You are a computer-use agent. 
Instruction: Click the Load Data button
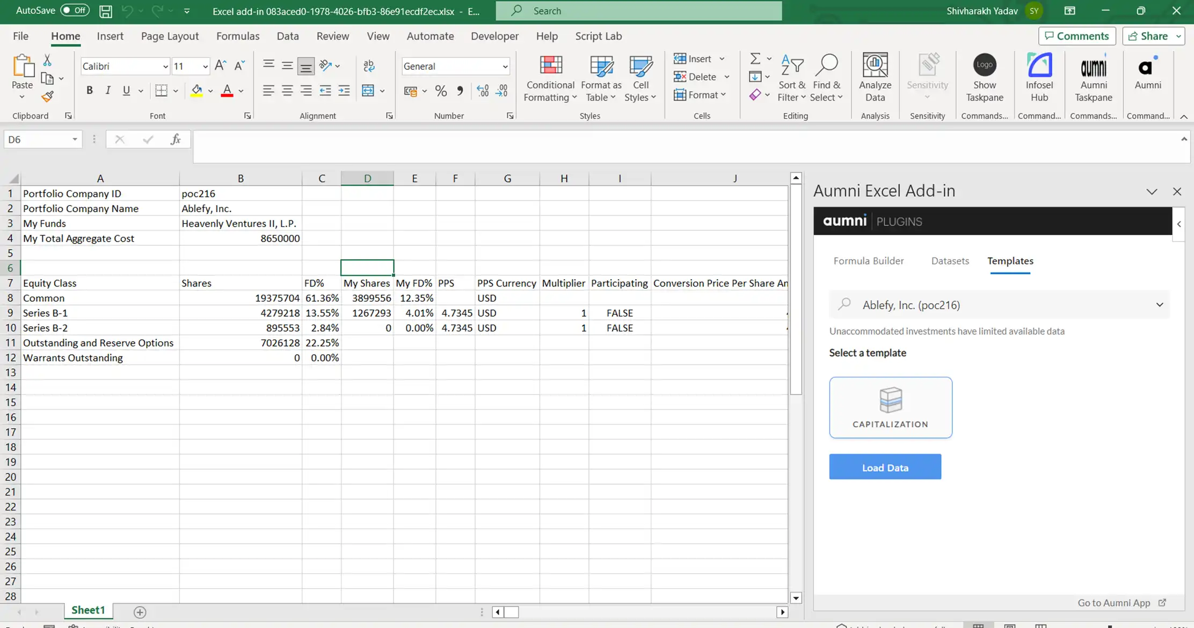(885, 467)
